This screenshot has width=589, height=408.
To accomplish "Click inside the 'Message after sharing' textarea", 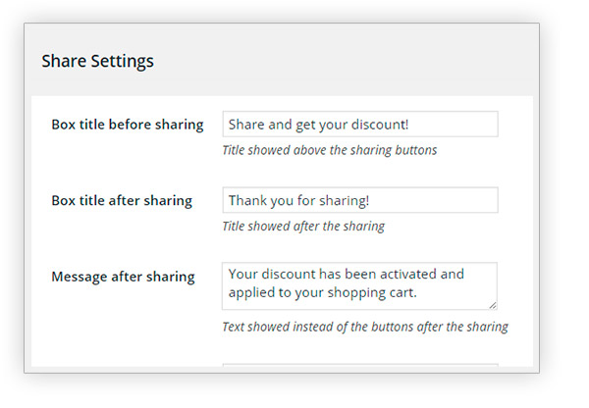I will click(x=359, y=285).
